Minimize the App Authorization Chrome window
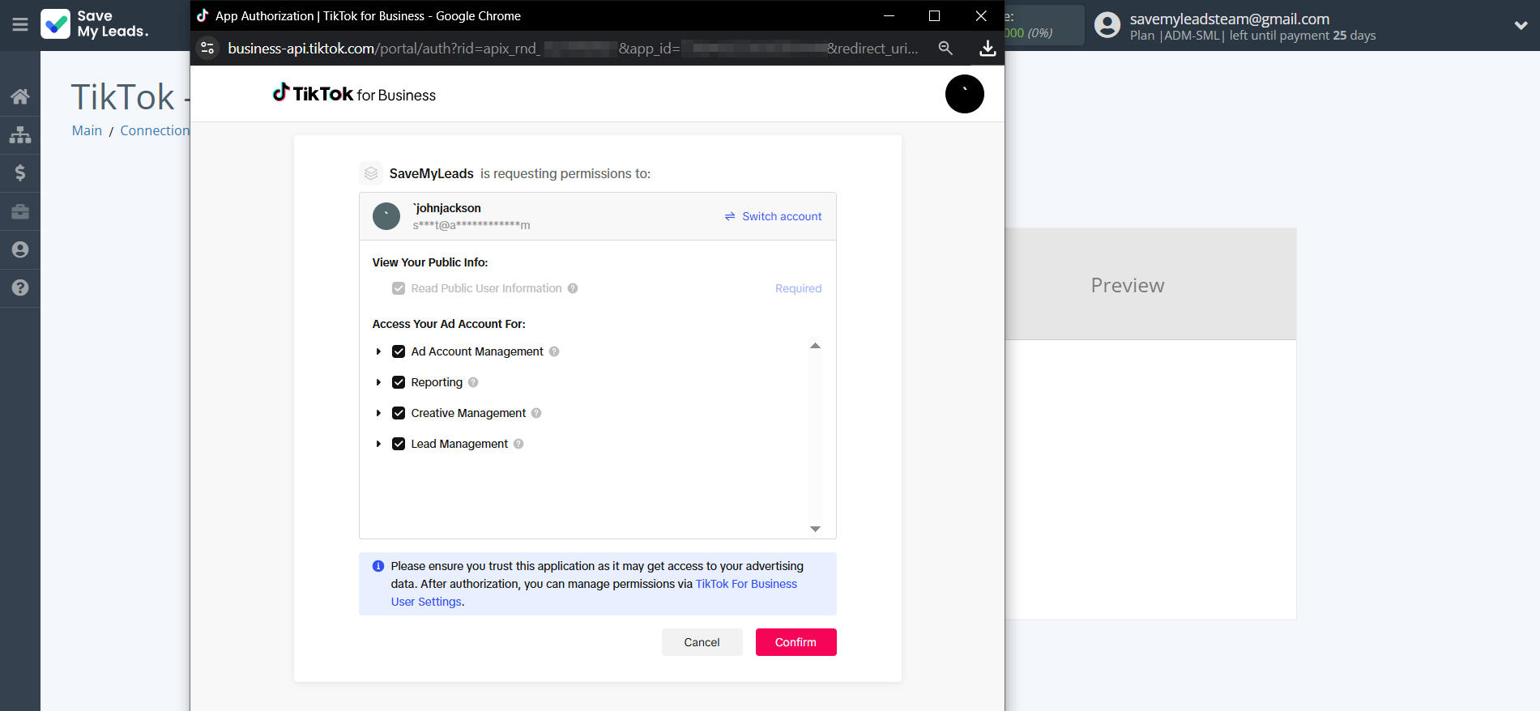The height and width of the screenshot is (711, 1540). [x=889, y=16]
